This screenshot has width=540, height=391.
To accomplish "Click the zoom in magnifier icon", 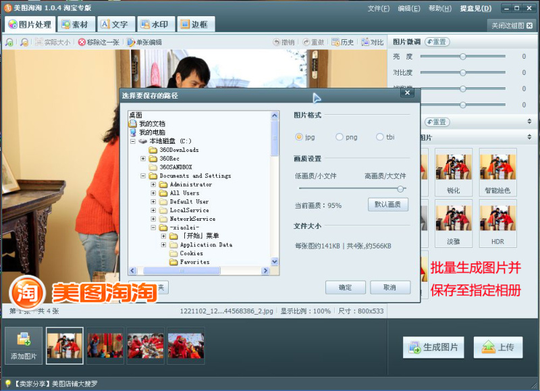I will tap(9, 42).
